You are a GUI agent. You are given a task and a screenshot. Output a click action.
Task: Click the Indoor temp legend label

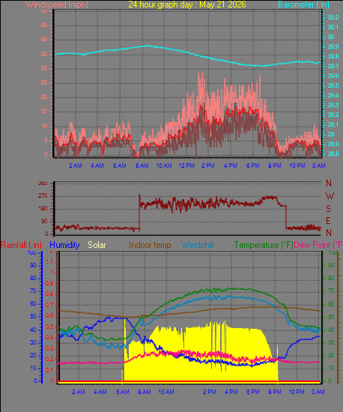tap(150, 245)
